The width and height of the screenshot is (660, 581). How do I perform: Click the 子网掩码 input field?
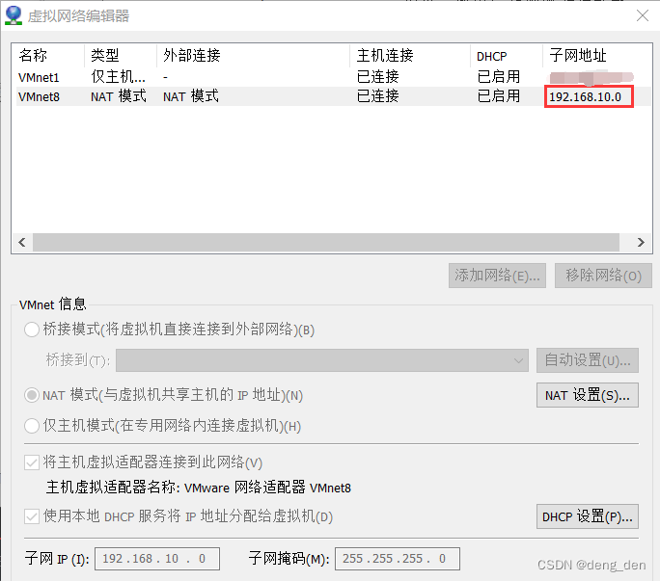point(398,559)
